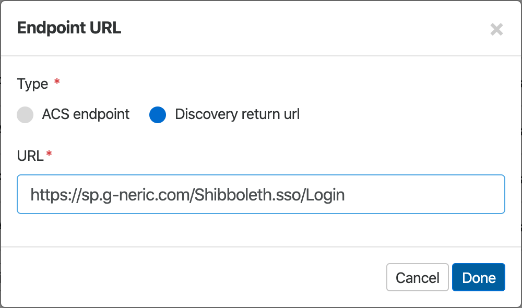Select the URL field containing sp.g-neric.com
522x308 pixels.
(261, 194)
